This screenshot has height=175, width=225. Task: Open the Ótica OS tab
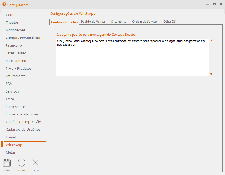click(x=169, y=22)
